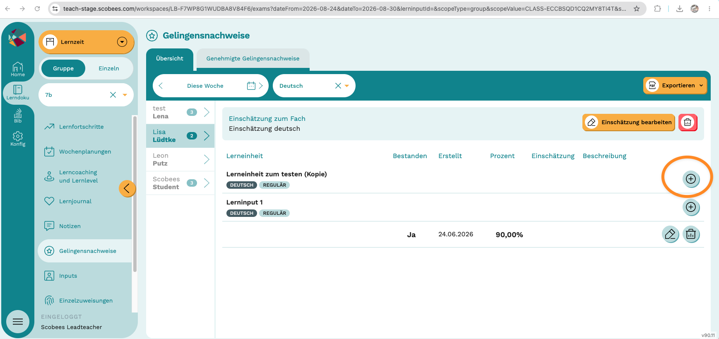Delete the Einschätzung zum Fach
719x339 pixels.
pos(688,122)
